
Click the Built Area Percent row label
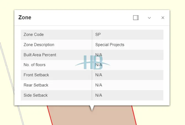40,55
